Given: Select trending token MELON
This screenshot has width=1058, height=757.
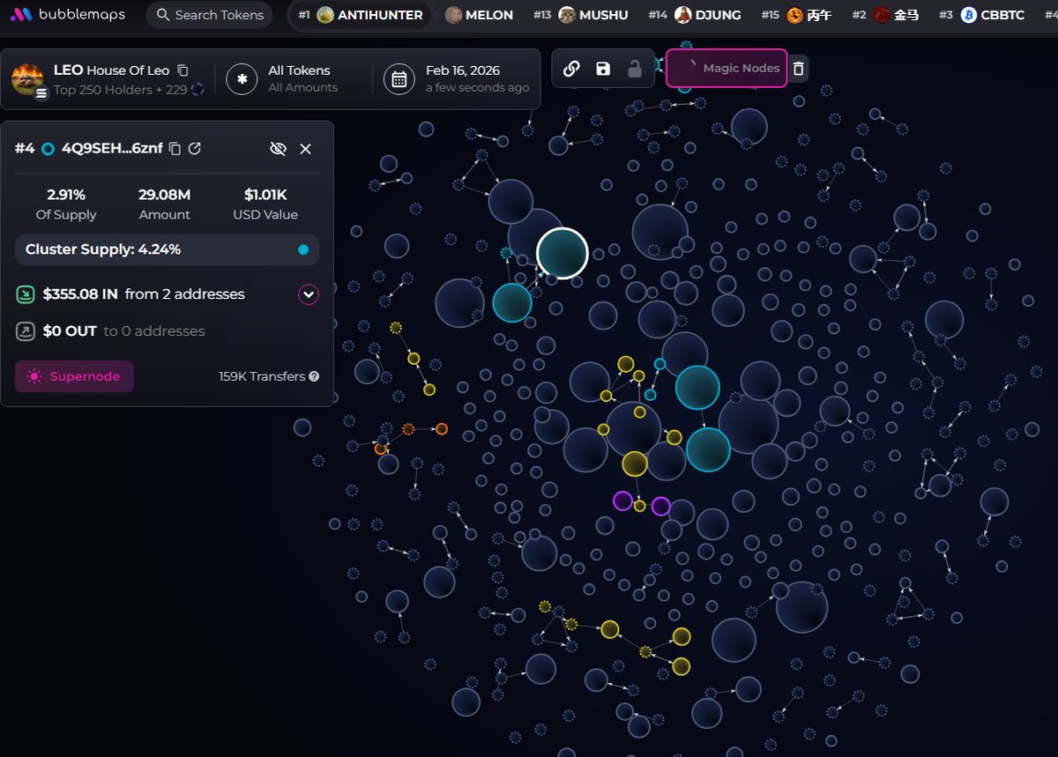Looking at the screenshot, I should coord(479,15).
